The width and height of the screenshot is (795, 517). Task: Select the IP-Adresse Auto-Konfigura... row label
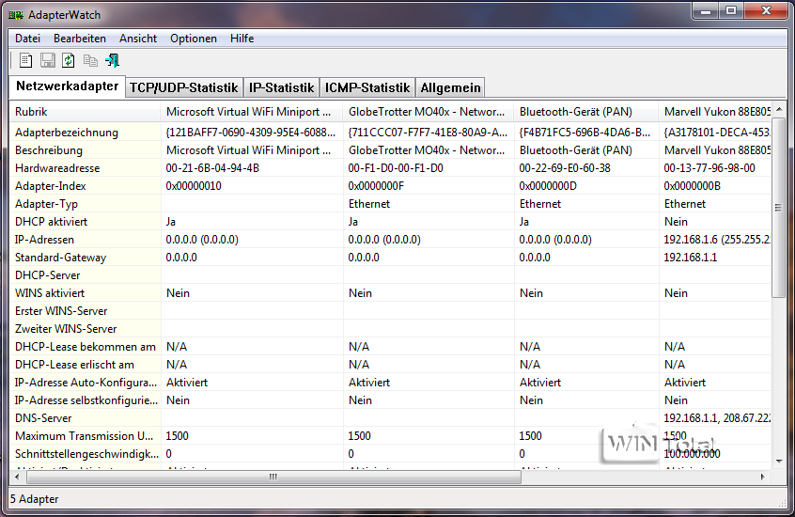tap(86, 382)
